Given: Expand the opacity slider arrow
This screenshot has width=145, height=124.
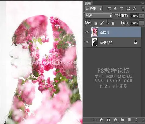Looking at the screenshot, I should click(141, 16).
